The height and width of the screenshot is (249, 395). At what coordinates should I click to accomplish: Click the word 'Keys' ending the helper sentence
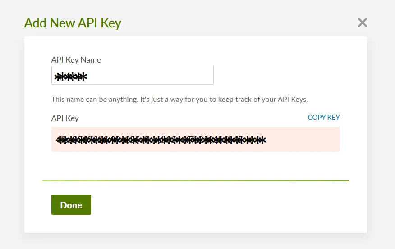[299, 100]
